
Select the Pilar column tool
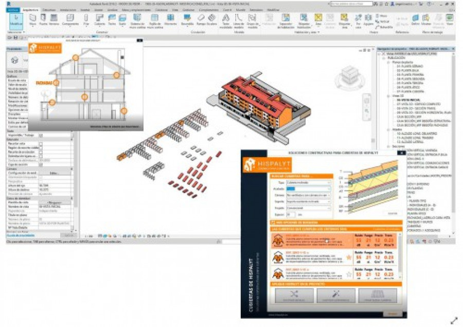[x=86, y=20]
